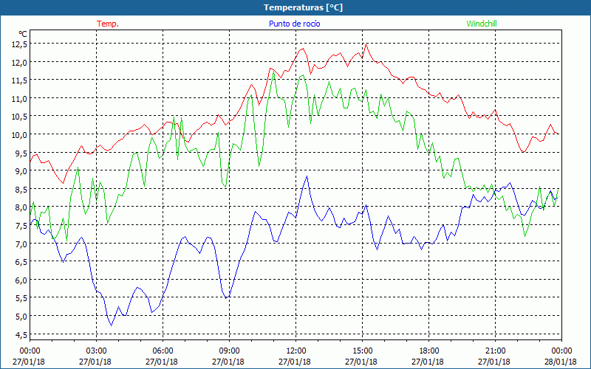
Task: Select the green 'Windchill' legend label
Action: tap(482, 24)
